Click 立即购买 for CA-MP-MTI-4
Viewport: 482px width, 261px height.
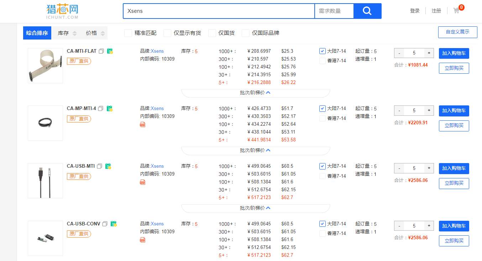tap(454, 126)
